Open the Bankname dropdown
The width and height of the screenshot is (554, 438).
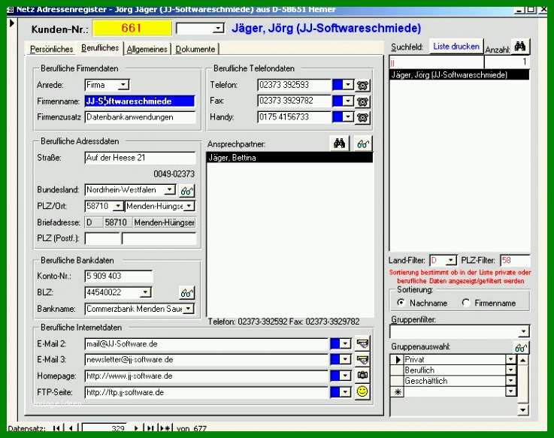point(189,309)
